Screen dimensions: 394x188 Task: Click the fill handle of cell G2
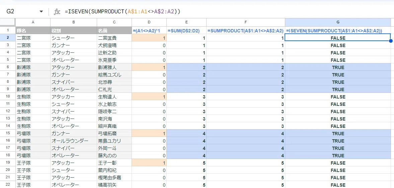(391, 41)
